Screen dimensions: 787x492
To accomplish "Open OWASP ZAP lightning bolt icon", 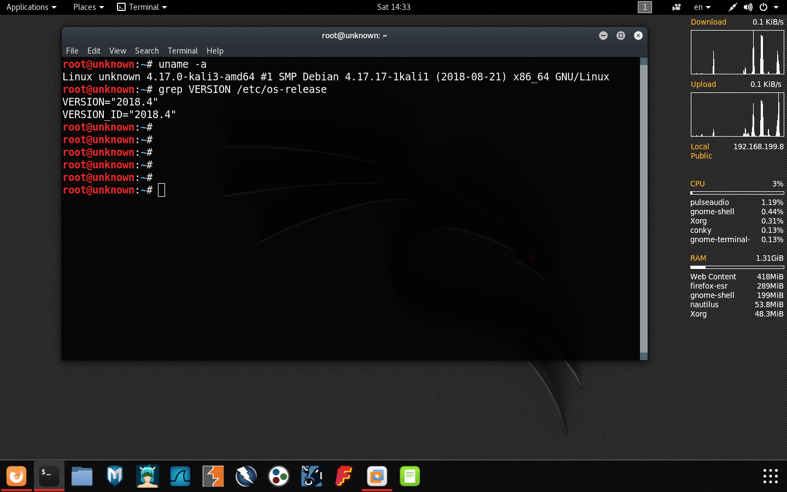I will tap(246, 476).
